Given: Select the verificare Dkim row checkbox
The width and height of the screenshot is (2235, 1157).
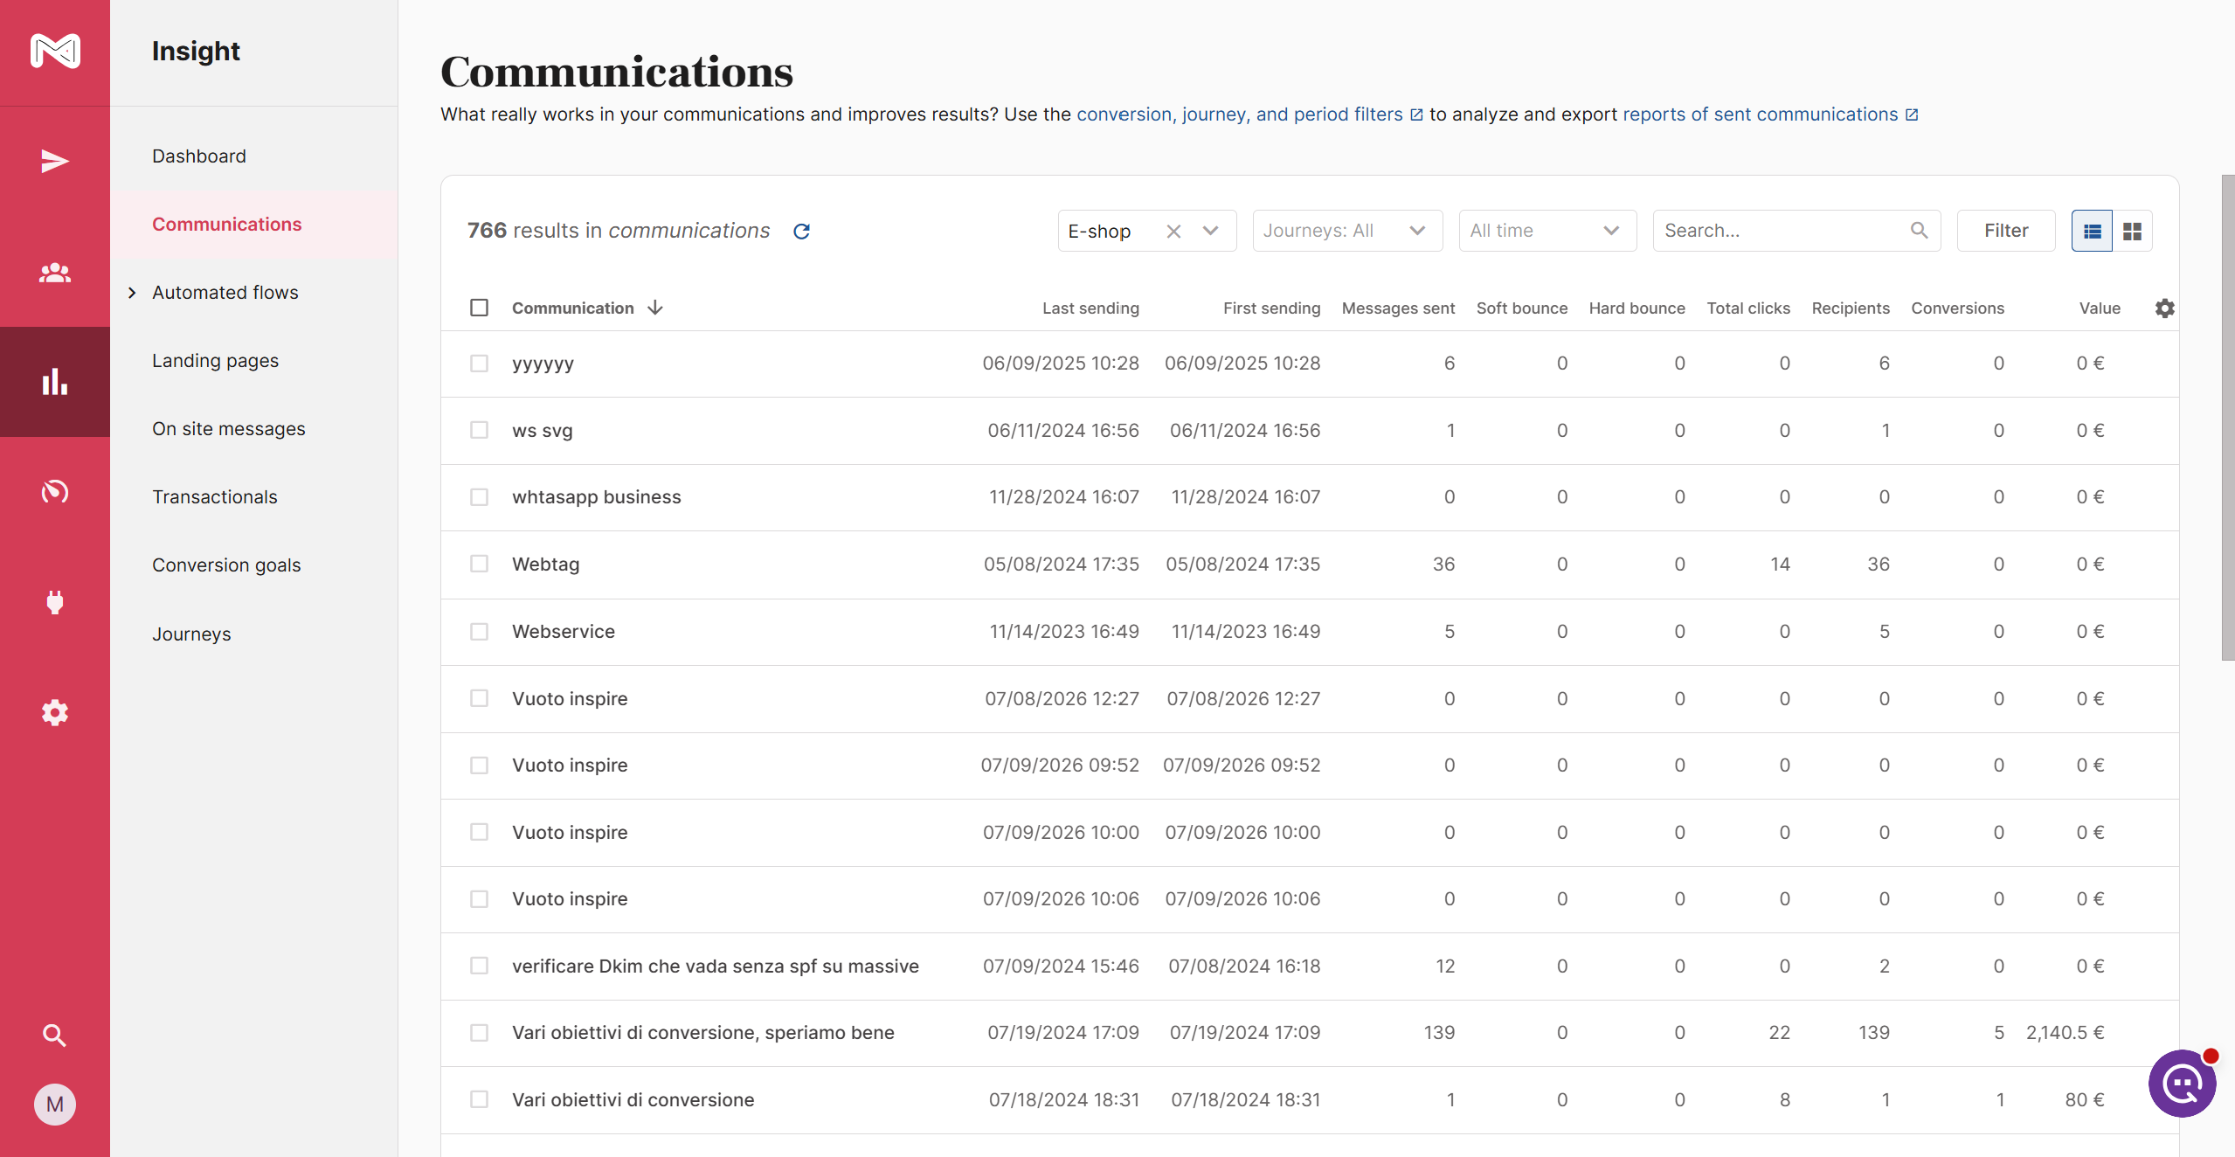Looking at the screenshot, I should 479,966.
